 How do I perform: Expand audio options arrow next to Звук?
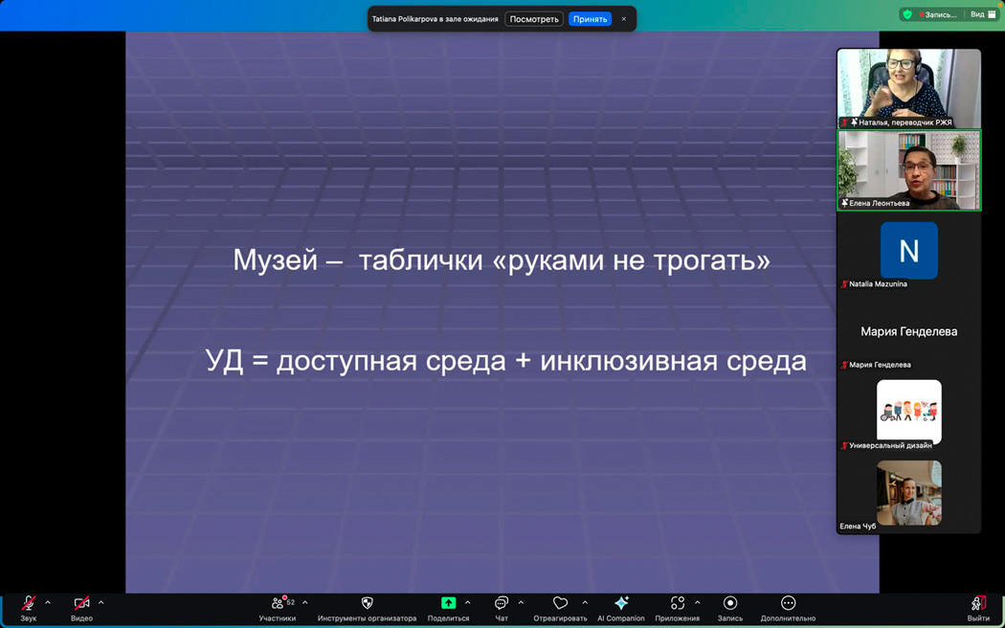click(x=48, y=603)
